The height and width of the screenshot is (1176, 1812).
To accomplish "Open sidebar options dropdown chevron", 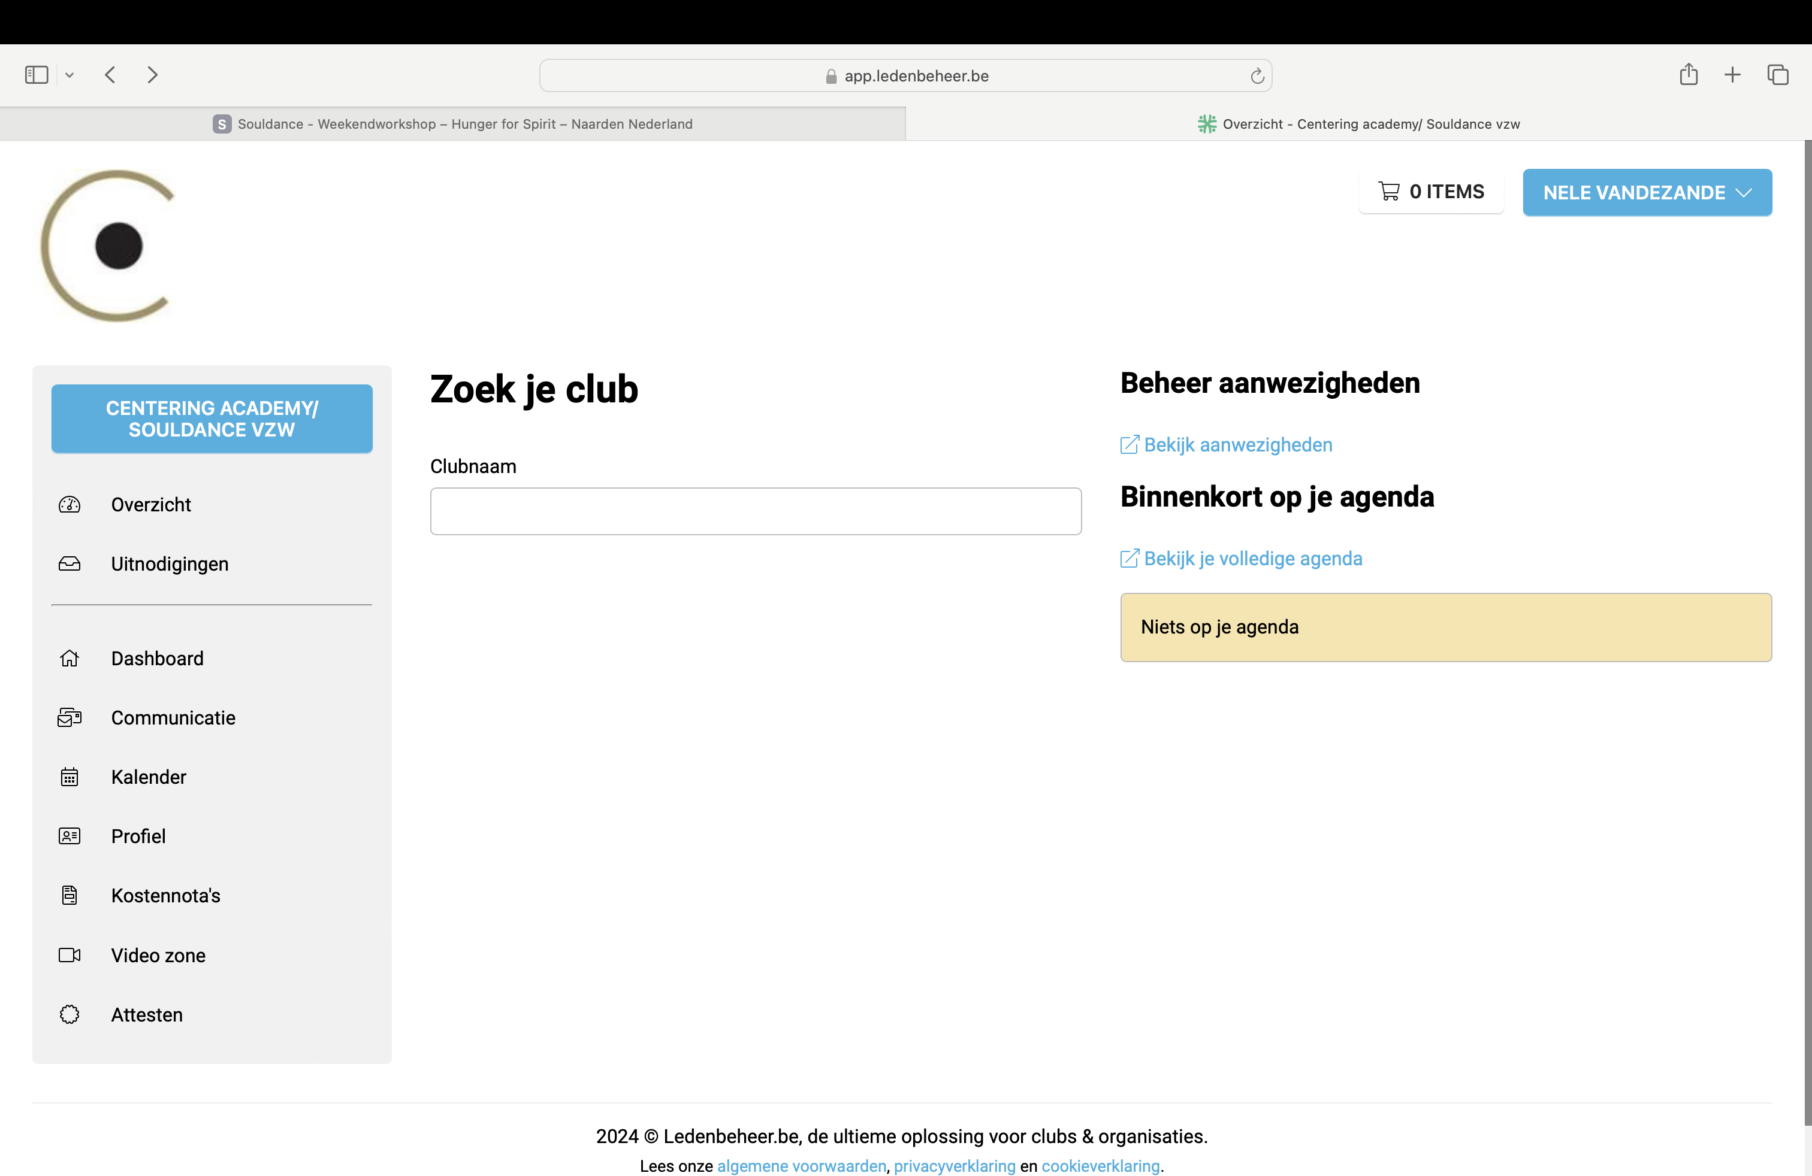I will (70, 74).
